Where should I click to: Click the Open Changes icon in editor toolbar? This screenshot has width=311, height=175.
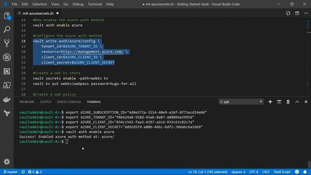click(x=288, y=13)
